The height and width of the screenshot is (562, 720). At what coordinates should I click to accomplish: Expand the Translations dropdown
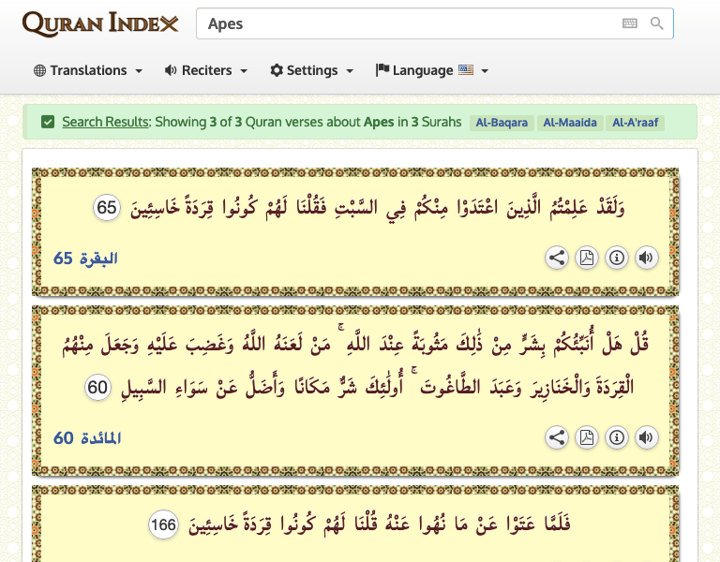(88, 70)
